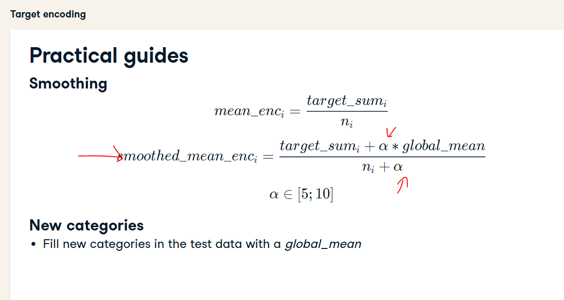Click the 'Fill new categories' bullet text
The height and width of the screenshot is (300, 564).
(202, 244)
